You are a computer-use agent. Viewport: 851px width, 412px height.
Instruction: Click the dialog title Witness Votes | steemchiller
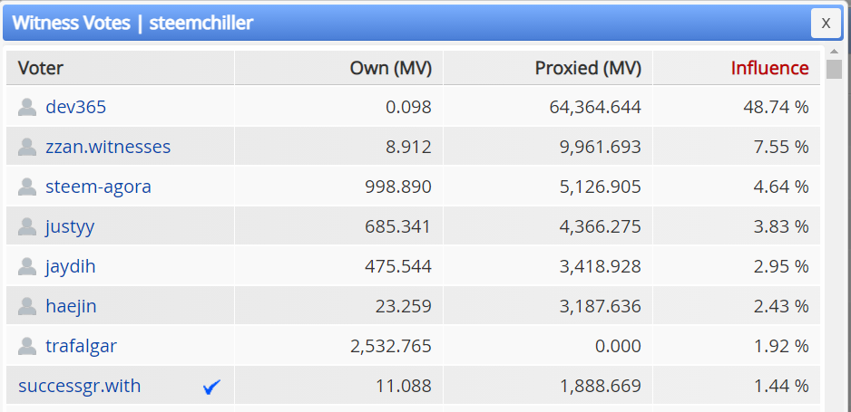(132, 24)
